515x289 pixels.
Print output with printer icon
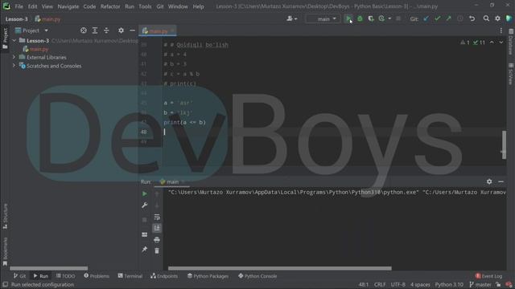click(x=157, y=240)
